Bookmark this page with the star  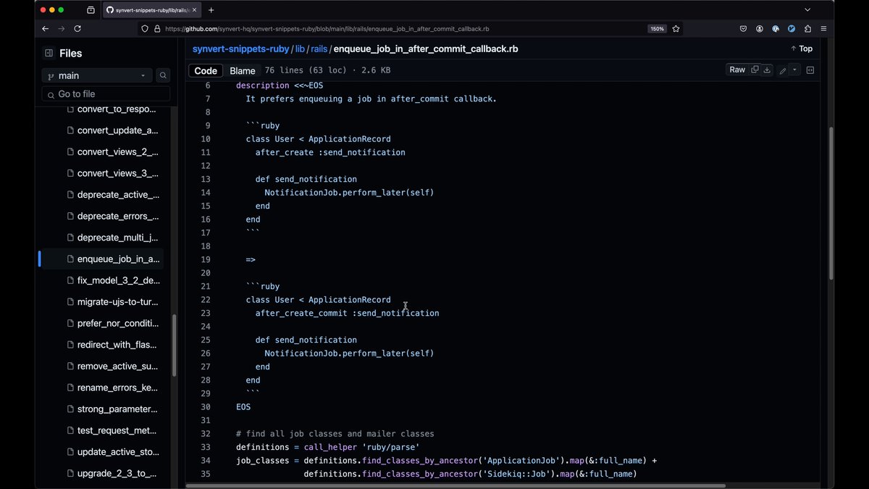[676, 29]
